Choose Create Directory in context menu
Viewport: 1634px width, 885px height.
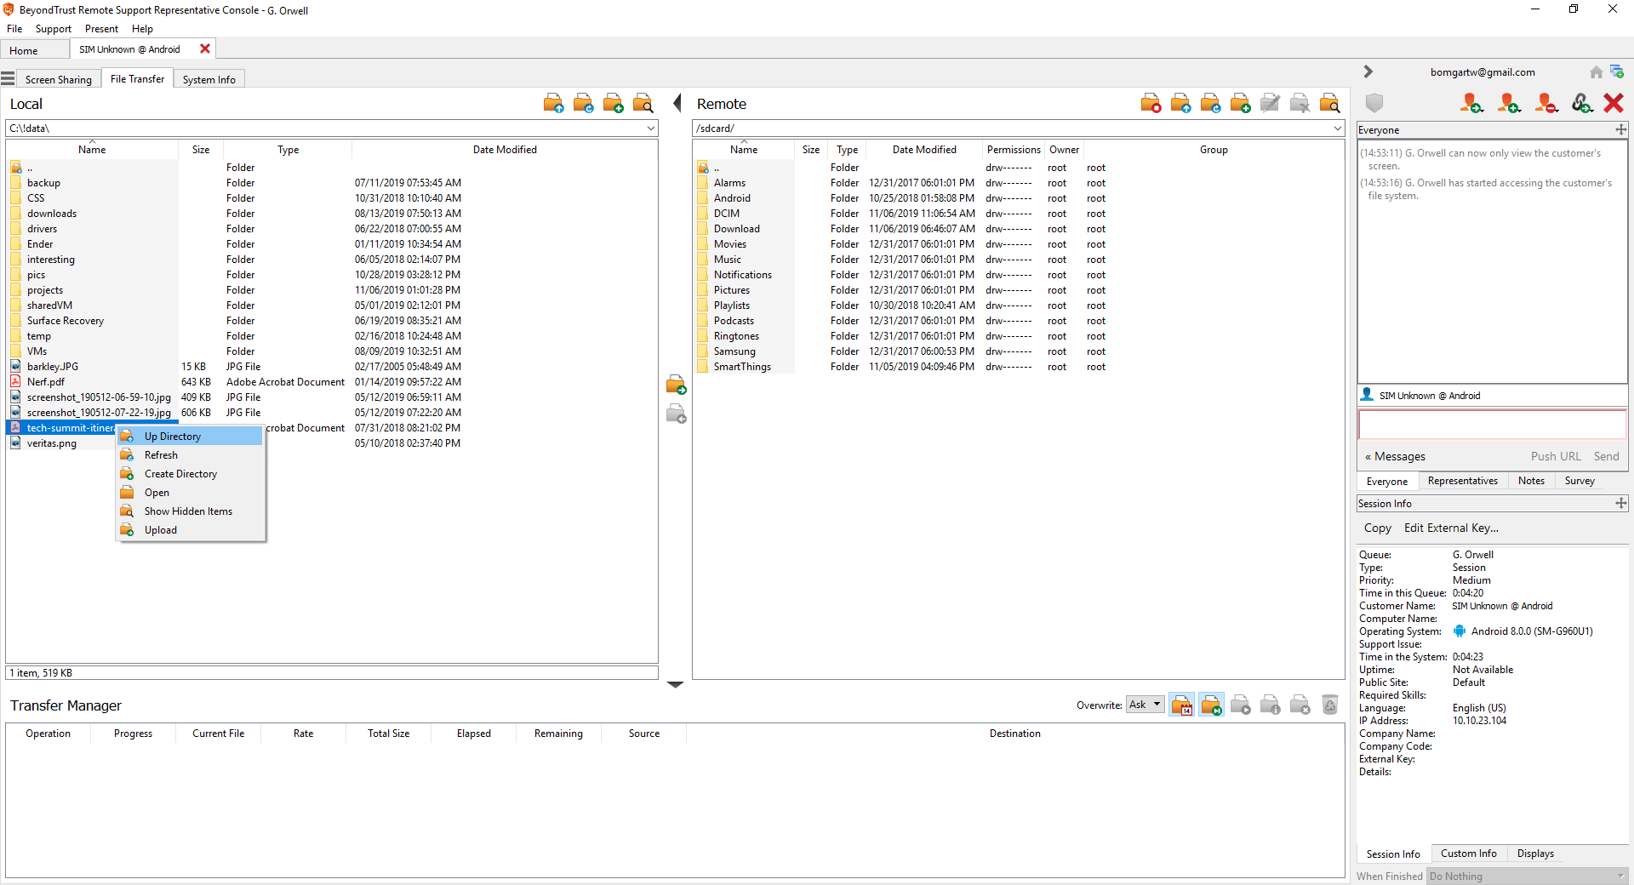(180, 474)
